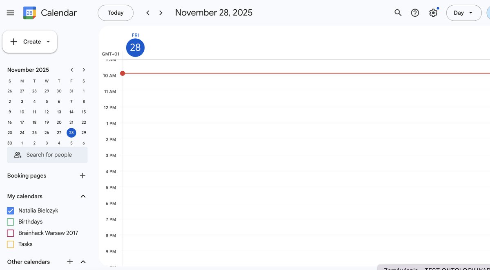This screenshot has width=490, height=270.
Task: Click the 3 PM time slot row
Action: [306, 163]
